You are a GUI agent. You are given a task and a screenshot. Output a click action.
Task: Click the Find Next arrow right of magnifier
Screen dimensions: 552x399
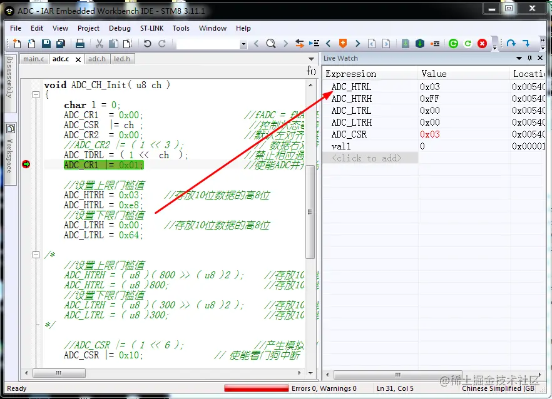(x=285, y=43)
